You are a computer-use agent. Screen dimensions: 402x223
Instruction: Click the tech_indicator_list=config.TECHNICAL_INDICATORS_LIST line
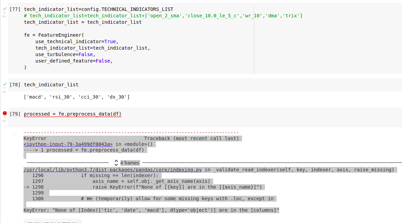[x=99, y=9]
